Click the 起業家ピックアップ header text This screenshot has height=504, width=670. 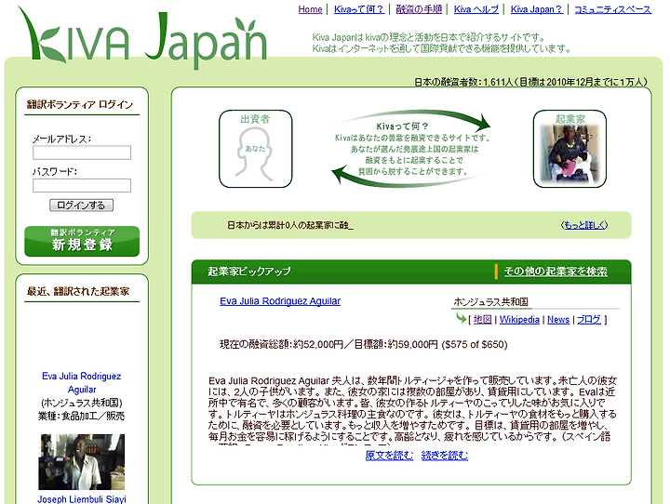(249, 272)
